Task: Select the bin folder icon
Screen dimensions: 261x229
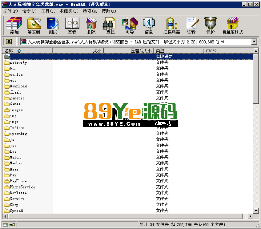Action: 6,69
